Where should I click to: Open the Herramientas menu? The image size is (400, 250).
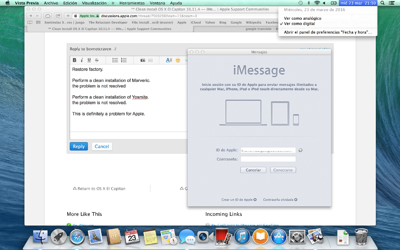coord(132,3)
